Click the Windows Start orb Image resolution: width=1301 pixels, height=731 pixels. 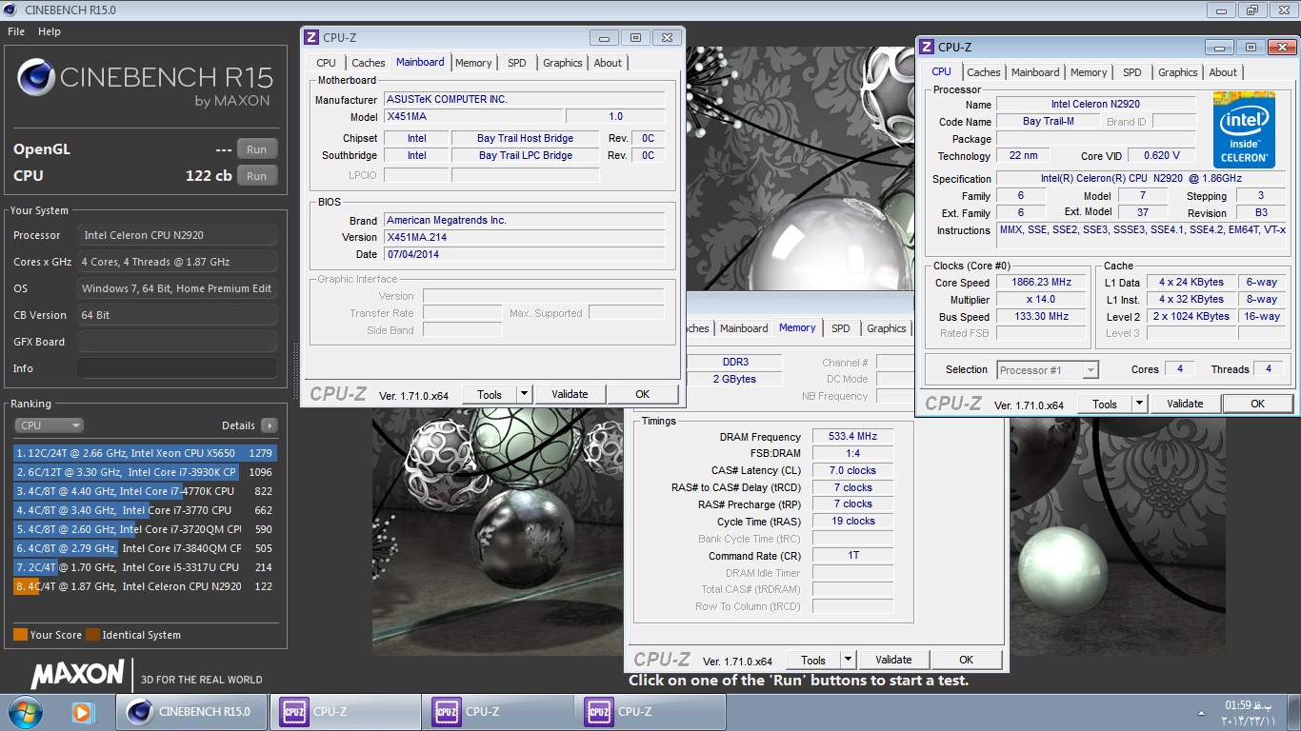24,711
